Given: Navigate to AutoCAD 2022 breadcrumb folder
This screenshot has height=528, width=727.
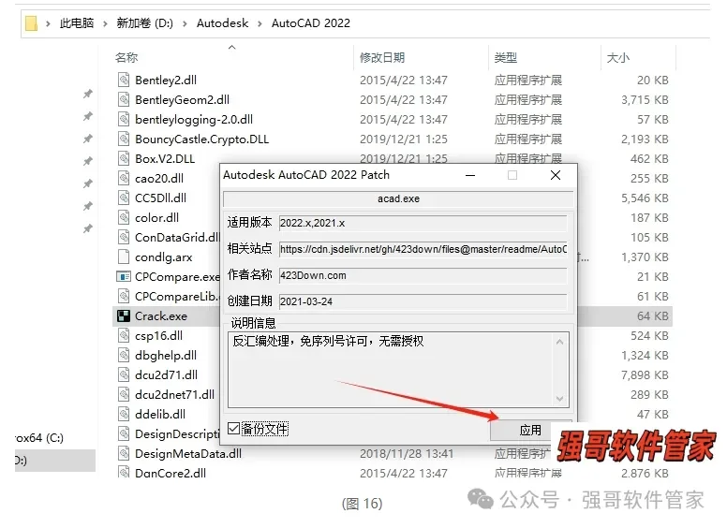Looking at the screenshot, I should tap(311, 23).
